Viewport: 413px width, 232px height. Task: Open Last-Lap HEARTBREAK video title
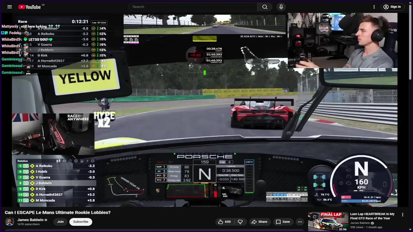tap(373, 216)
